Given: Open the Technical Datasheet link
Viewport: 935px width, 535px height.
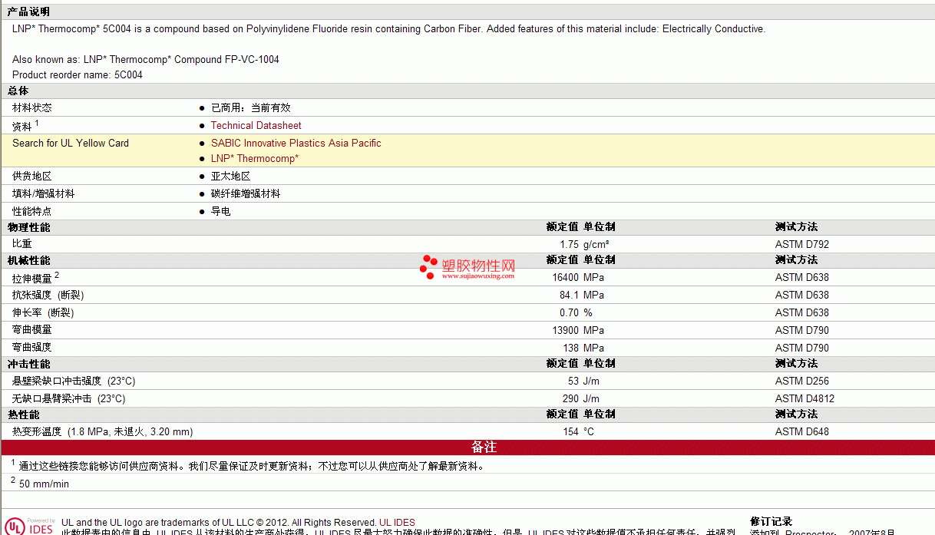Looking at the screenshot, I should (256, 125).
